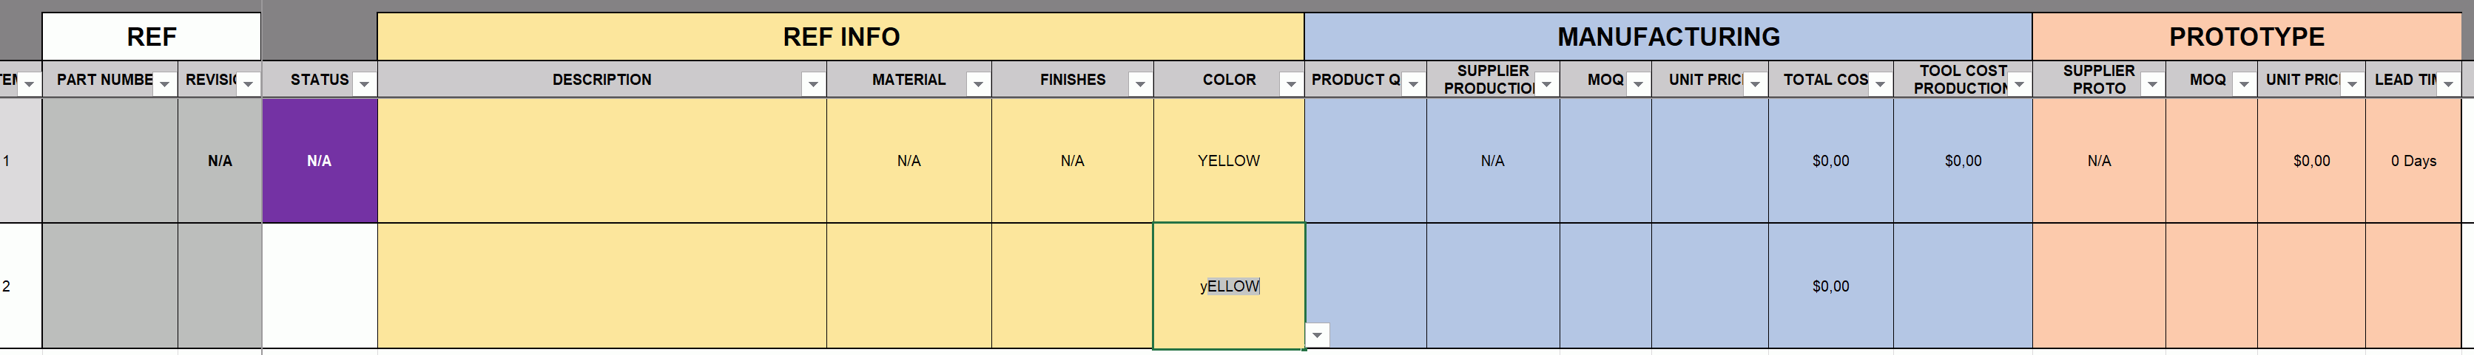Open the TOTAL COST column filter dropdown
The height and width of the screenshot is (355, 2474).
tap(1879, 85)
